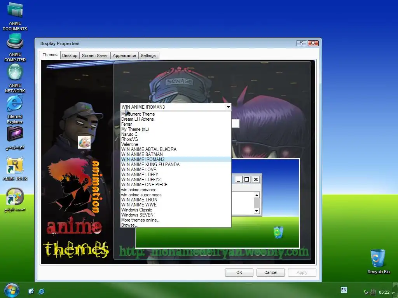Pick WIN ANIME ONE PIECE theme
398x298 pixels.
point(176,185)
